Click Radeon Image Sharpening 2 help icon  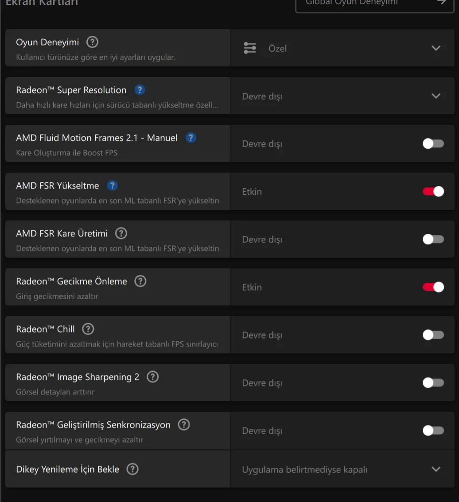pyautogui.click(x=153, y=376)
